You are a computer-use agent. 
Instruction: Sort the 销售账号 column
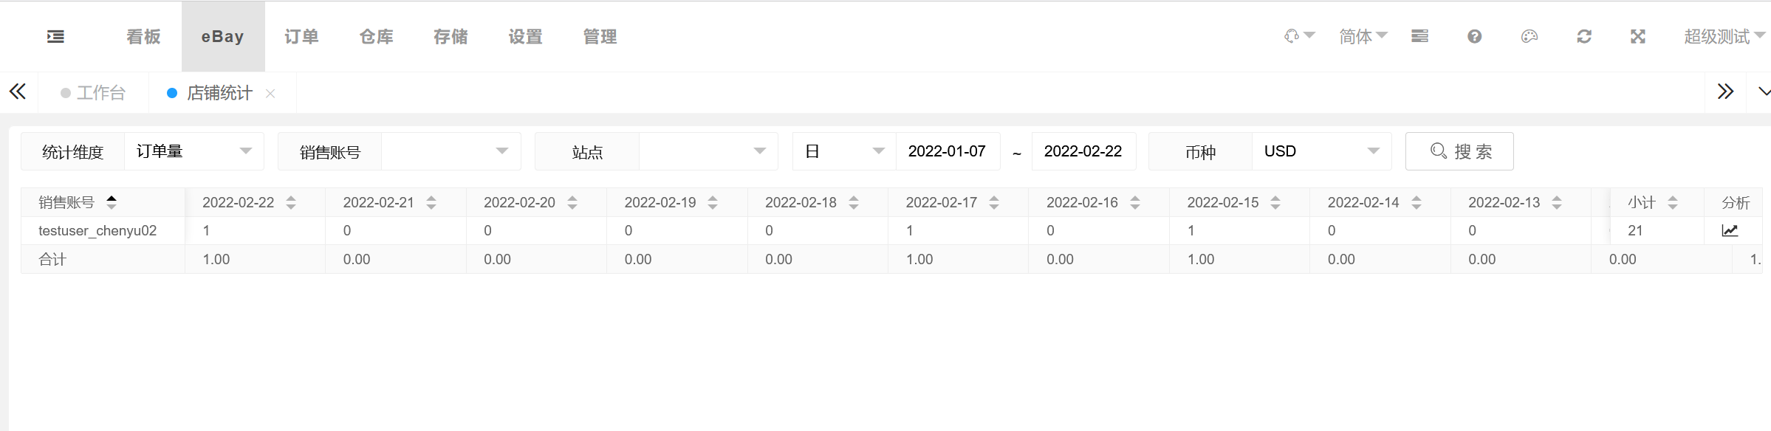[x=112, y=201]
